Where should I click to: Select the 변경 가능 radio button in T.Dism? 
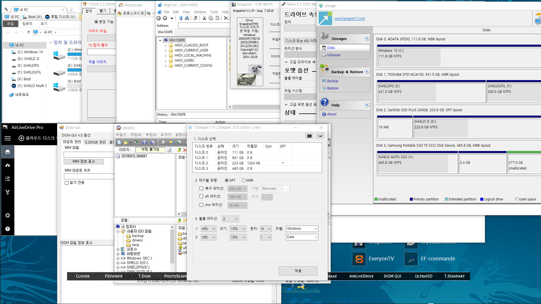[96, 22]
